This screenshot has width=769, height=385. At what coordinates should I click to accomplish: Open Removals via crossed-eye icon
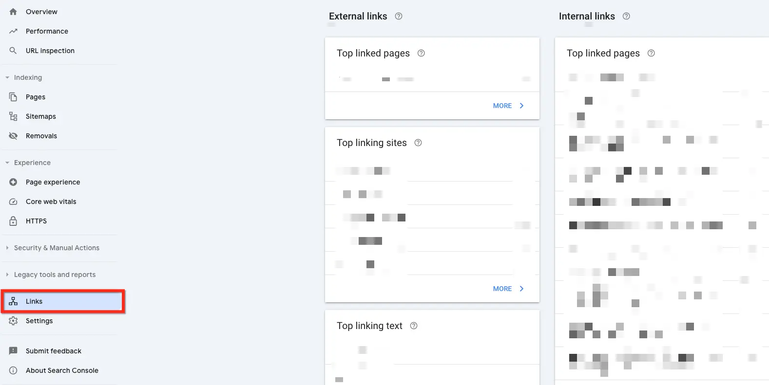(x=13, y=136)
